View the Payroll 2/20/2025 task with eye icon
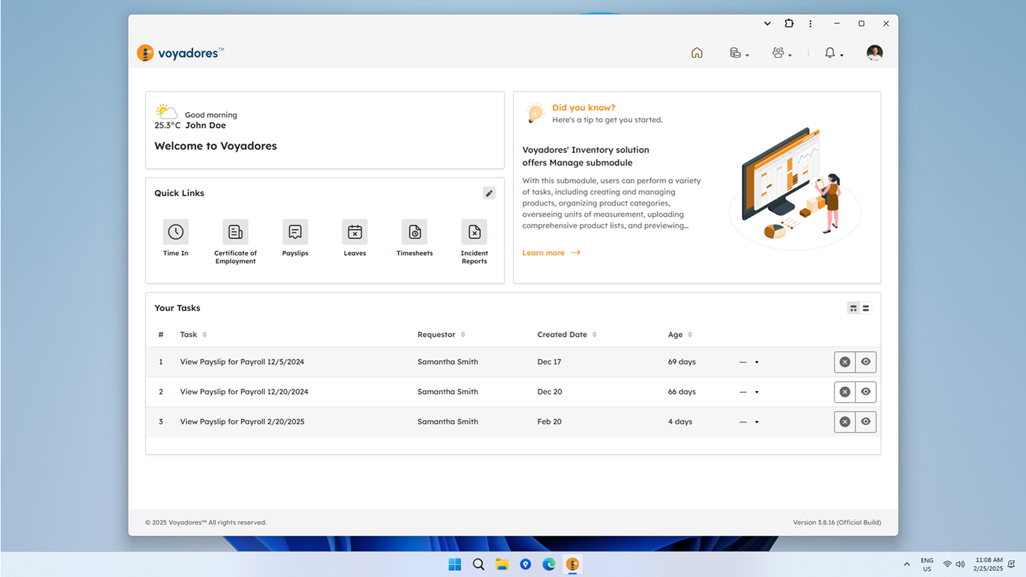This screenshot has height=577, width=1026. point(866,422)
